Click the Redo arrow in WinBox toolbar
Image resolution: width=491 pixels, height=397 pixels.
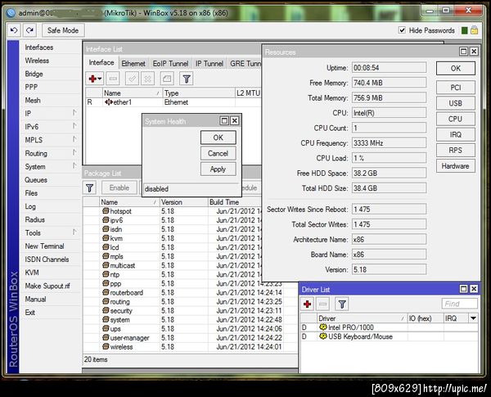(x=29, y=30)
